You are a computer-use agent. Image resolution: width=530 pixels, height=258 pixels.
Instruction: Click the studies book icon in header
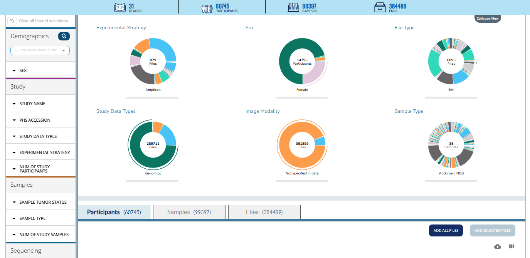pos(120,7)
